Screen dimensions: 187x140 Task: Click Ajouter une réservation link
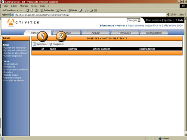pos(15,51)
